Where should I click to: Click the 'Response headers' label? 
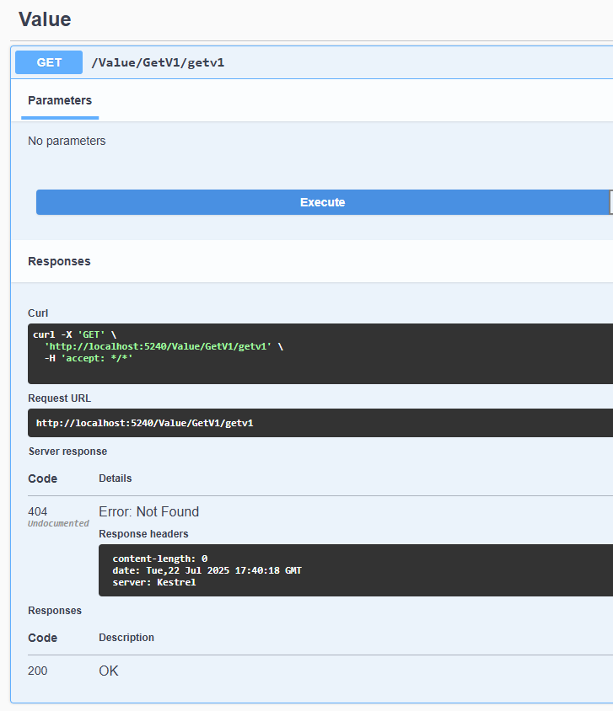(143, 534)
